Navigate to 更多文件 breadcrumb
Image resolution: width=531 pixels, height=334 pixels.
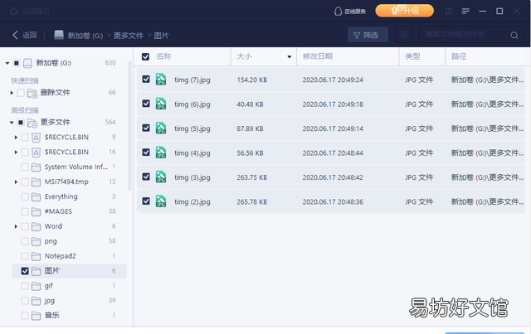pos(129,36)
